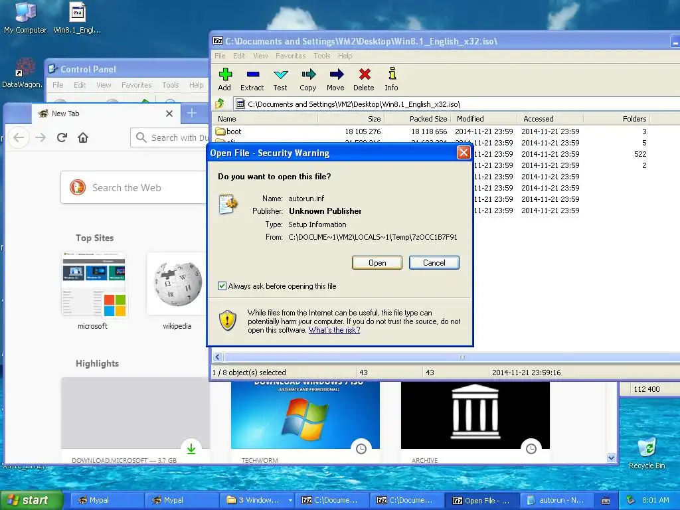Click the browser scrollbar down arrow
Screen dimensions: 680x510
point(611,458)
